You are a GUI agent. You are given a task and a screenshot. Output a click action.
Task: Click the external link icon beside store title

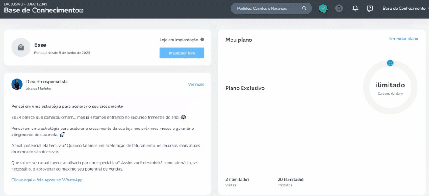pyautogui.click(x=81, y=11)
